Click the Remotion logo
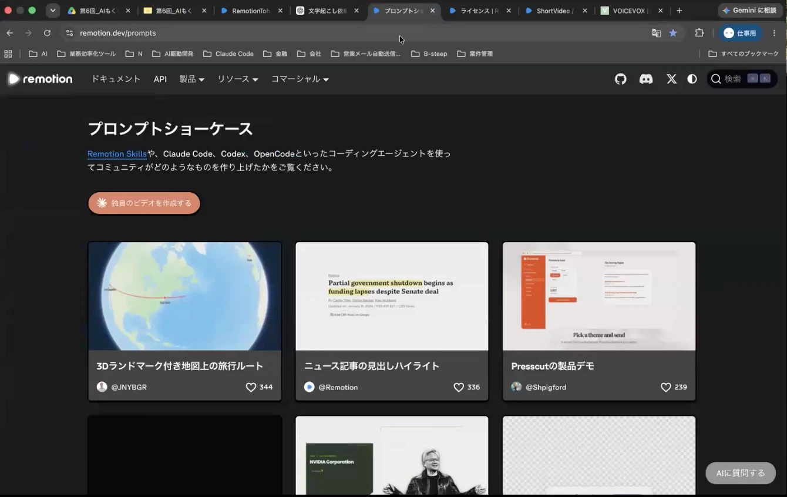 [40, 79]
